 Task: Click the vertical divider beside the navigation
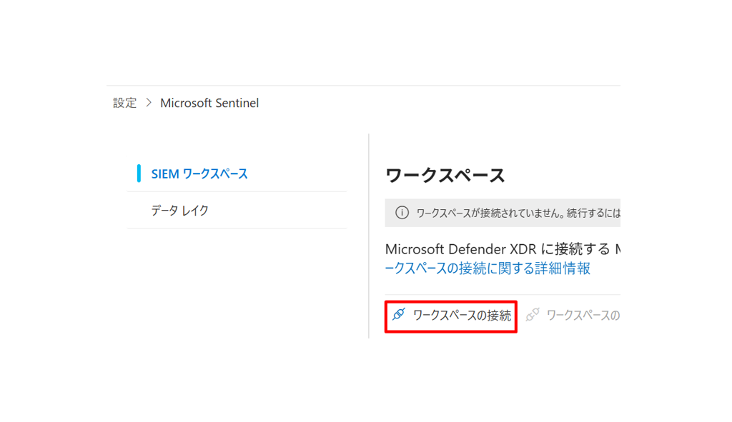[369, 236]
